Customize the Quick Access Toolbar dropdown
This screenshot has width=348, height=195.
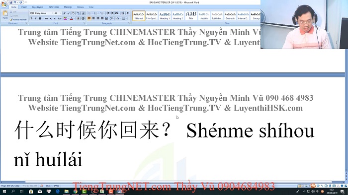tap(26, 2)
